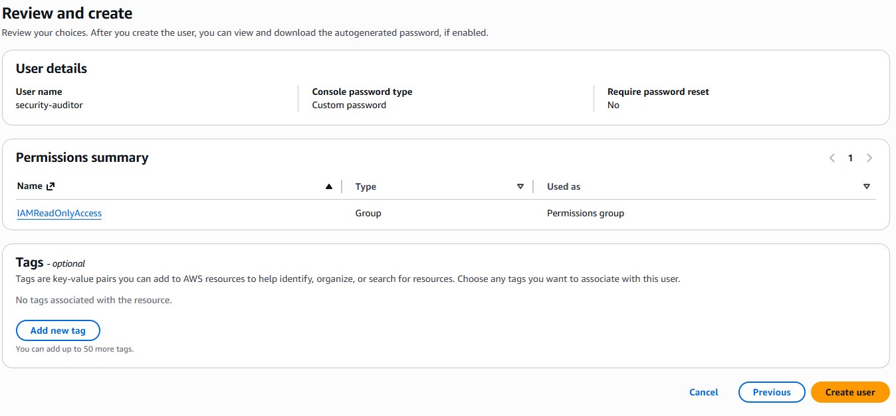This screenshot has height=416, width=896.
Task: Sort by the Type column header
Action: tap(366, 187)
